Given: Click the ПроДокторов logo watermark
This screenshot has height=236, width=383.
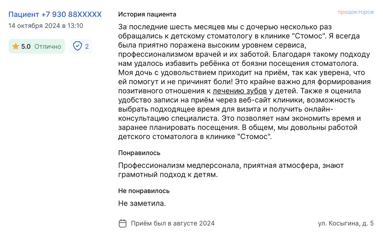Looking at the screenshot, I should coord(355,12).
